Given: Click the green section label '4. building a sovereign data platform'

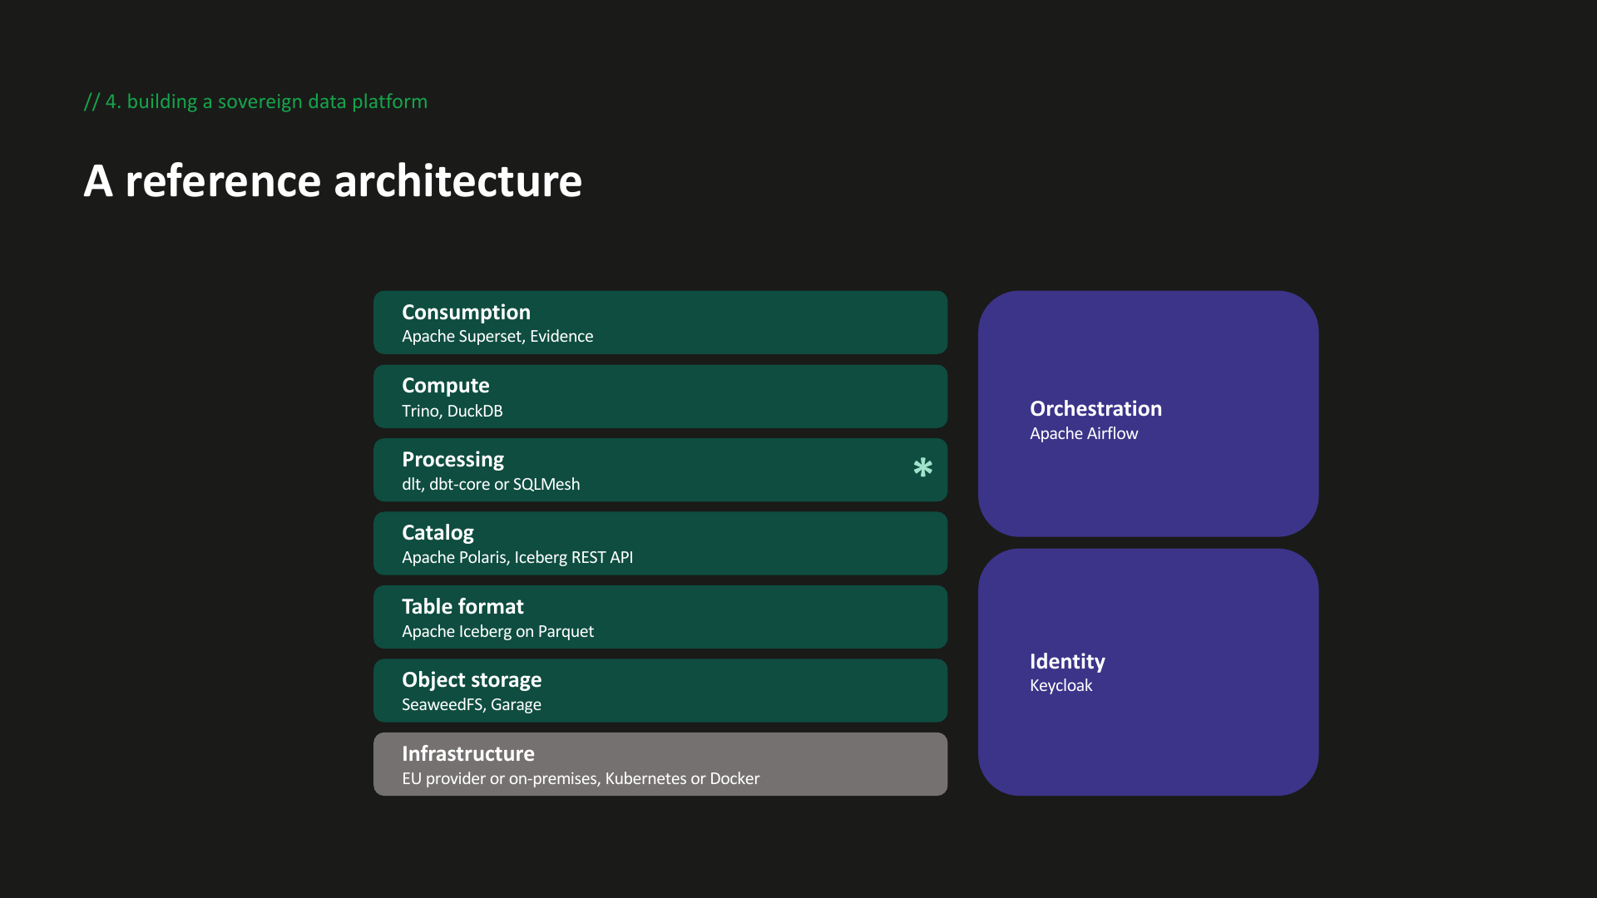Looking at the screenshot, I should tap(255, 101).
